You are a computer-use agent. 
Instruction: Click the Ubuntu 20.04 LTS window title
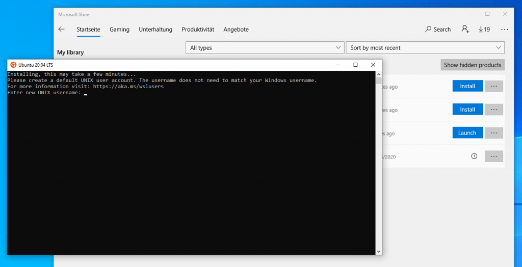tap(36, 65)
